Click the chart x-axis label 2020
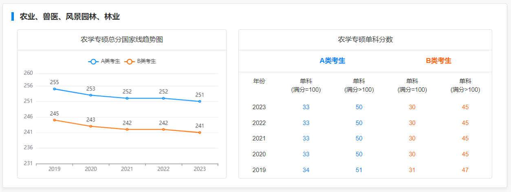This screenshot has width=511, height=192. pos(91,169)
